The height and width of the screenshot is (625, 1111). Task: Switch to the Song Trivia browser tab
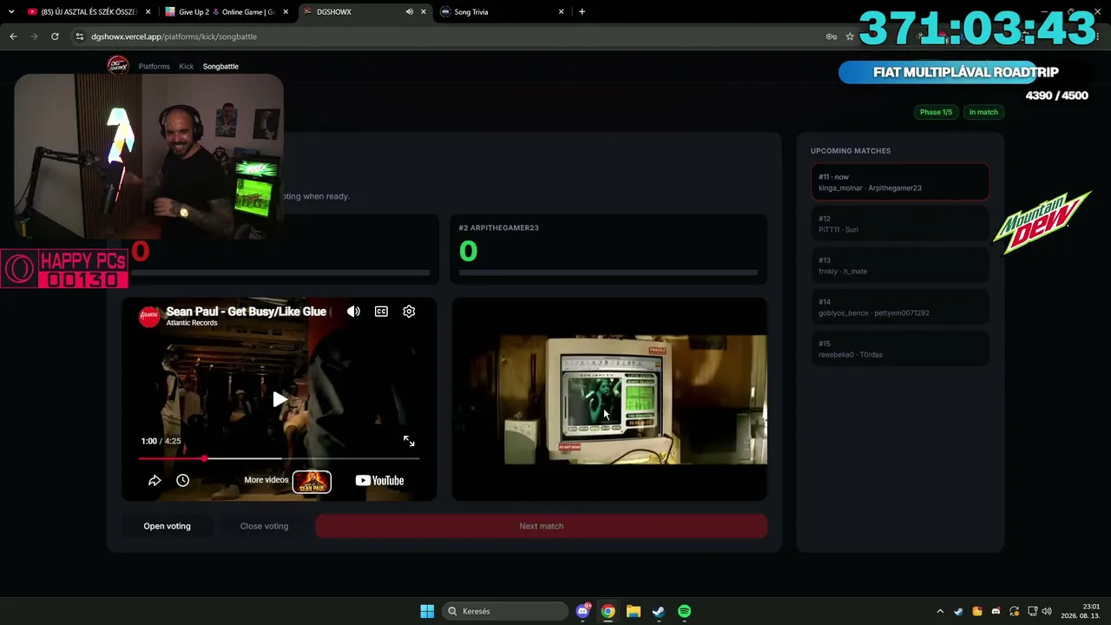point(502,12)
